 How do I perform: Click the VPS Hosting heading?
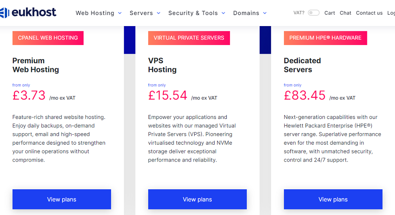click(162, 65)
